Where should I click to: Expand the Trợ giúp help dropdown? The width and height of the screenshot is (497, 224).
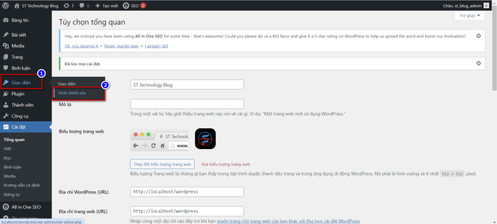470,16
